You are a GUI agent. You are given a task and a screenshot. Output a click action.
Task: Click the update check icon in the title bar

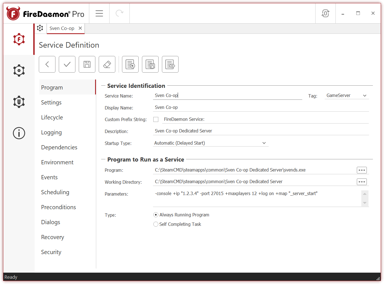(325, 13)
